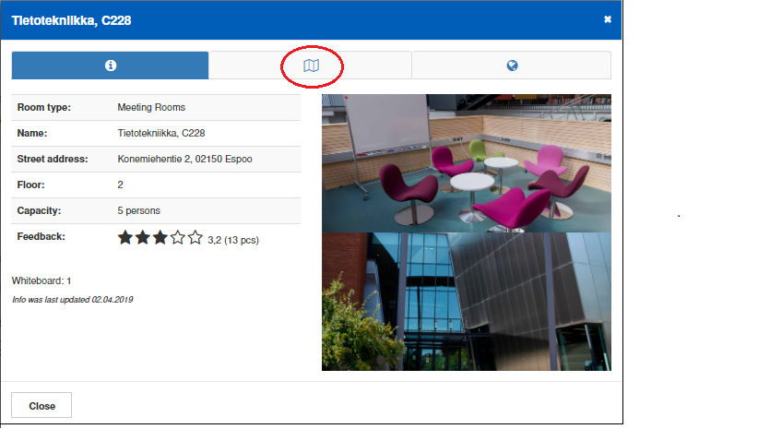Click the Konemiehentie 2 street address
This screenshot has width=770, height=429.
pyautogui.click(x=184, y=159)
